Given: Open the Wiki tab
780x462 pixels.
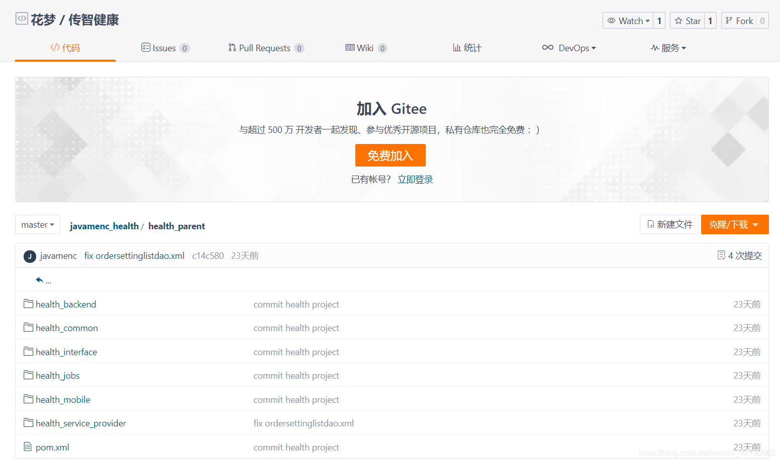Looking at the screenshot, I should pos(366,48).
